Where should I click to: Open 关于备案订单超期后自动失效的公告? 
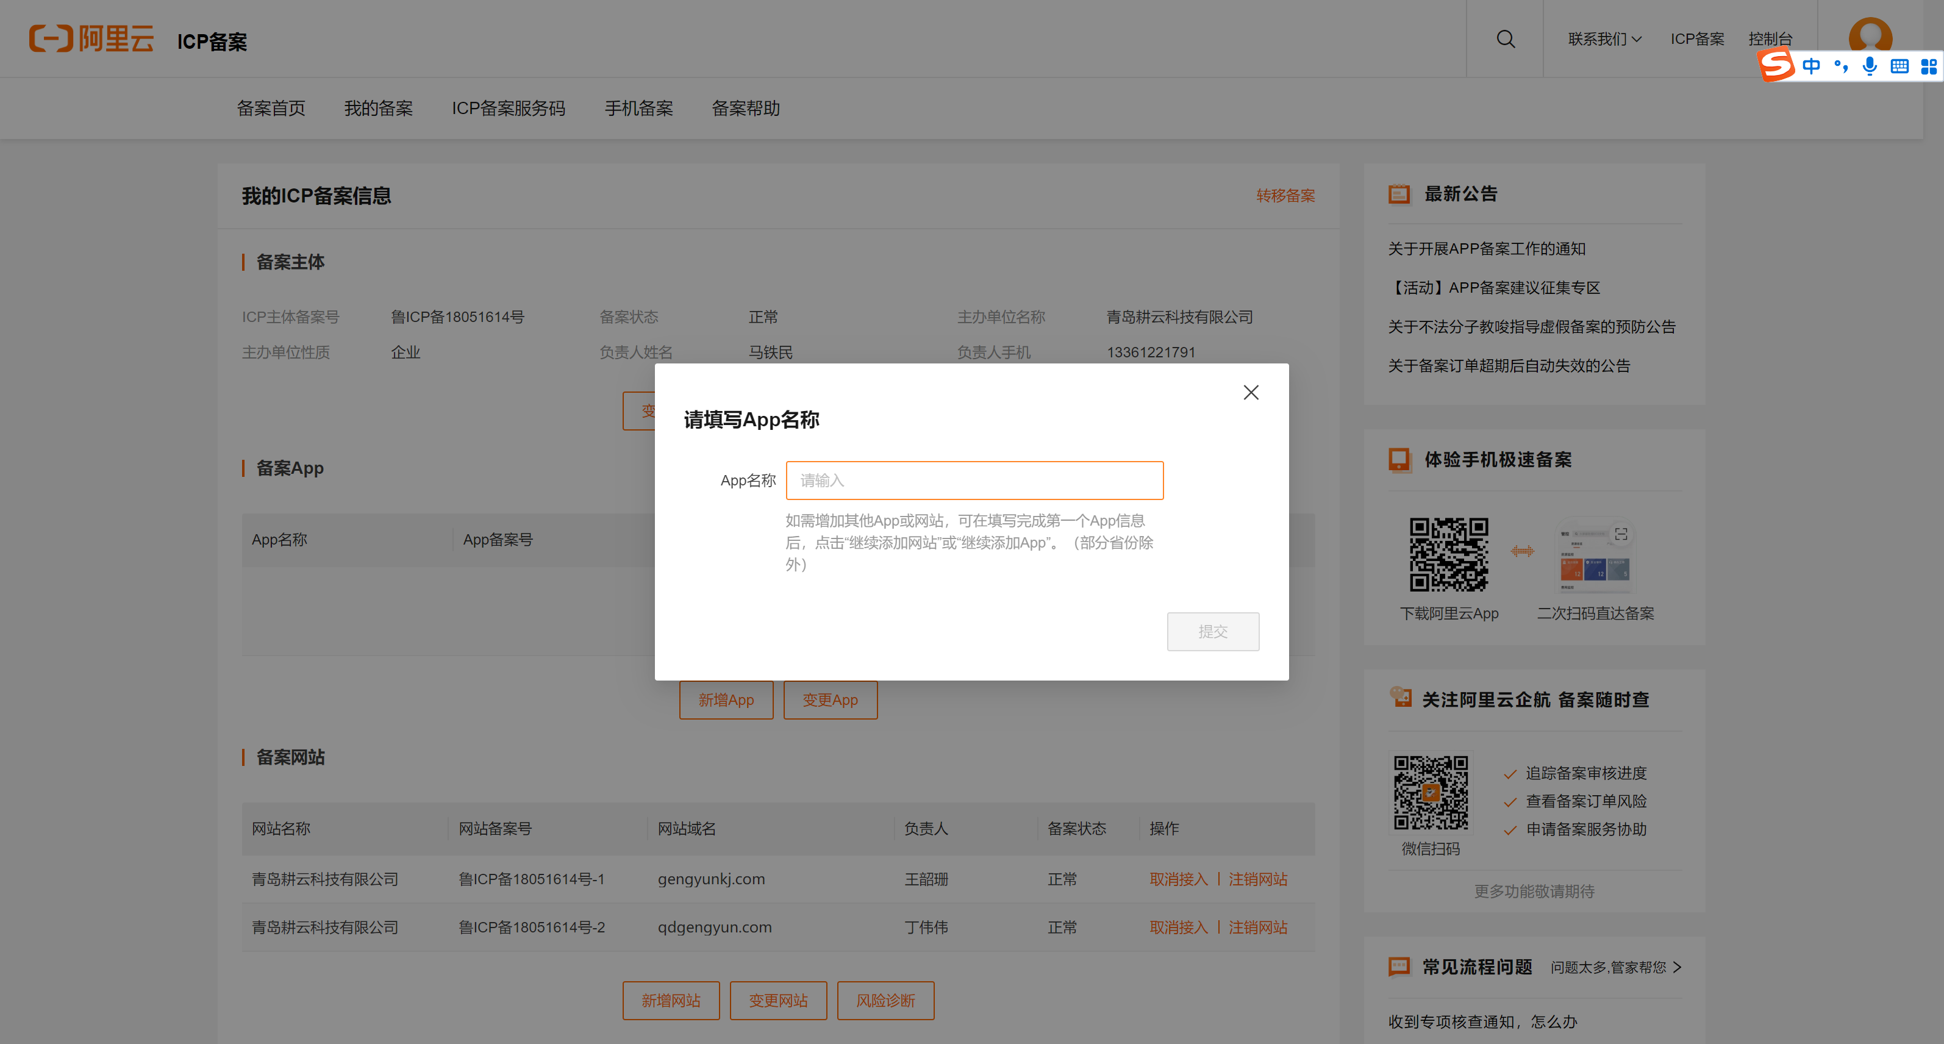pos(1509,365)
